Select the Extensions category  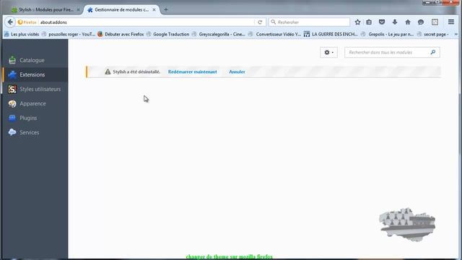coord(35,74)
